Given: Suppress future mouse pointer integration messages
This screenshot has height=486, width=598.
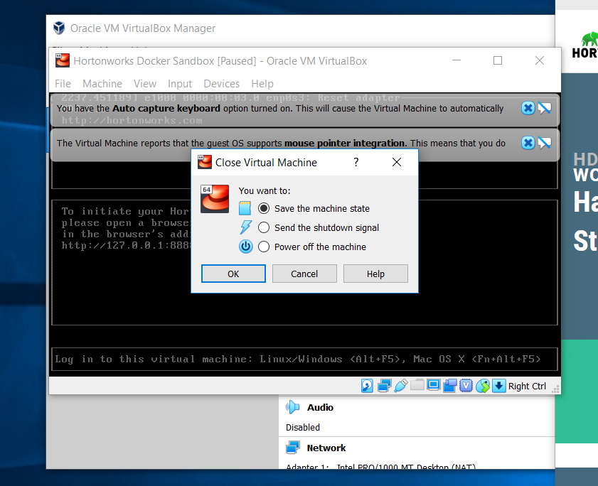Looking at the screenshot, I should point(544,143).
